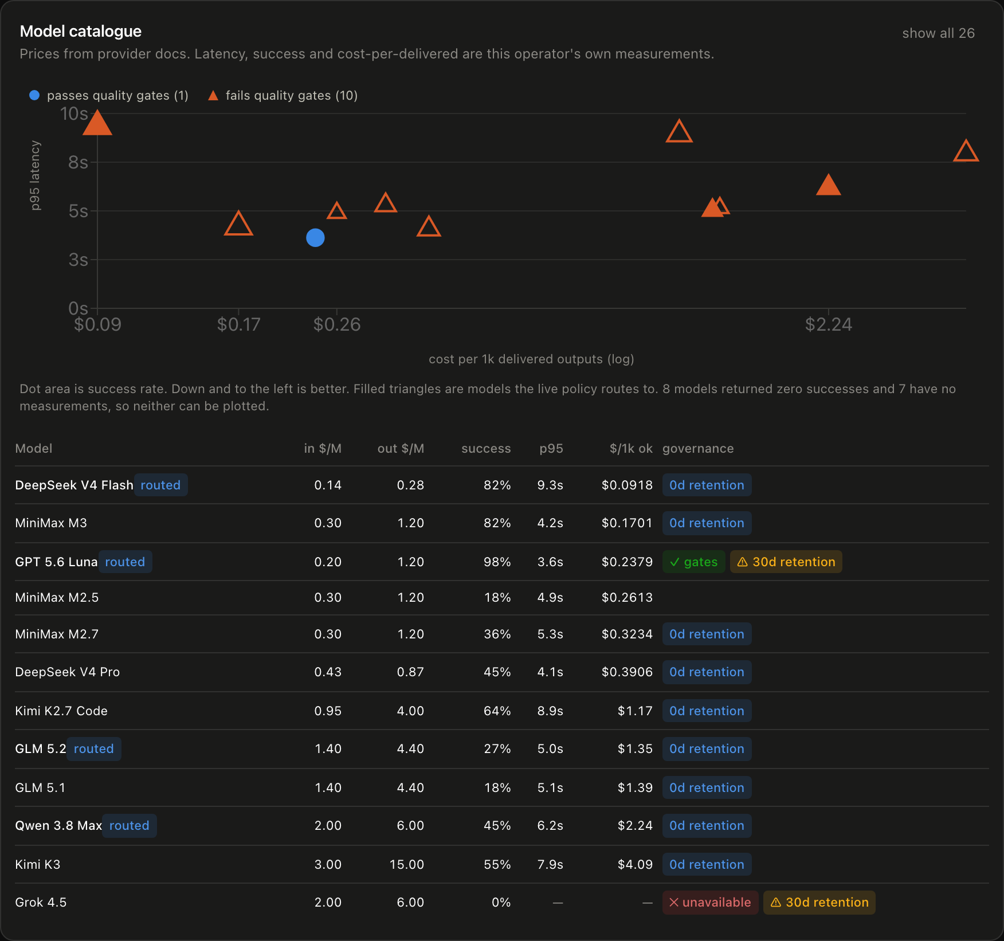1004x941 pixels.
Task: Select 'passes quality gates (1)' legend entry
Action: (109, 95)
